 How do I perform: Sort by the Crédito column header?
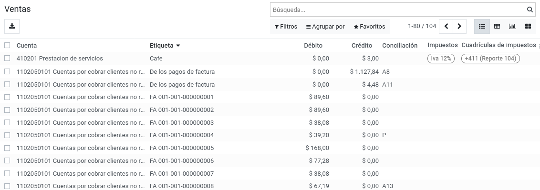click(x=362, y=45)
